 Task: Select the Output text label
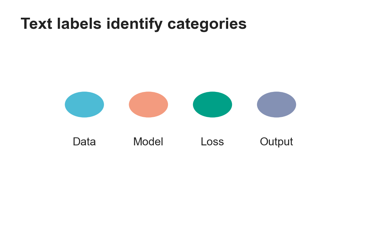coord(276,142)
